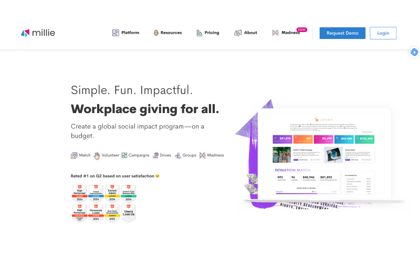The image size is (420, 263).
Task: Click the Madness bracket icon below the tagline
Action: 202,155
